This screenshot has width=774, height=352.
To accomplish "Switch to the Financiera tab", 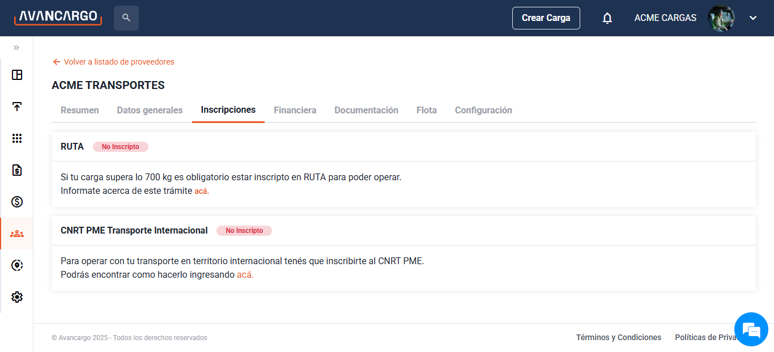I will coord(295,111).
